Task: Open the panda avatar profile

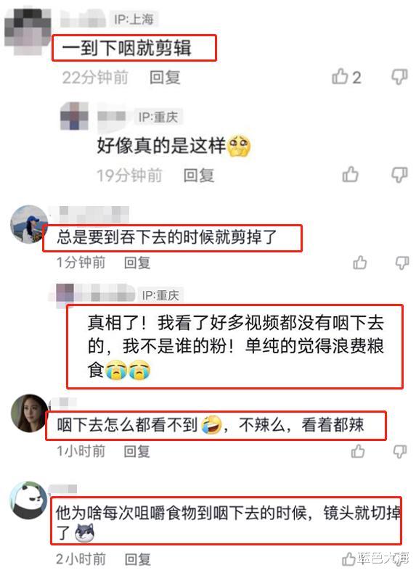Action: click(29, 501)
